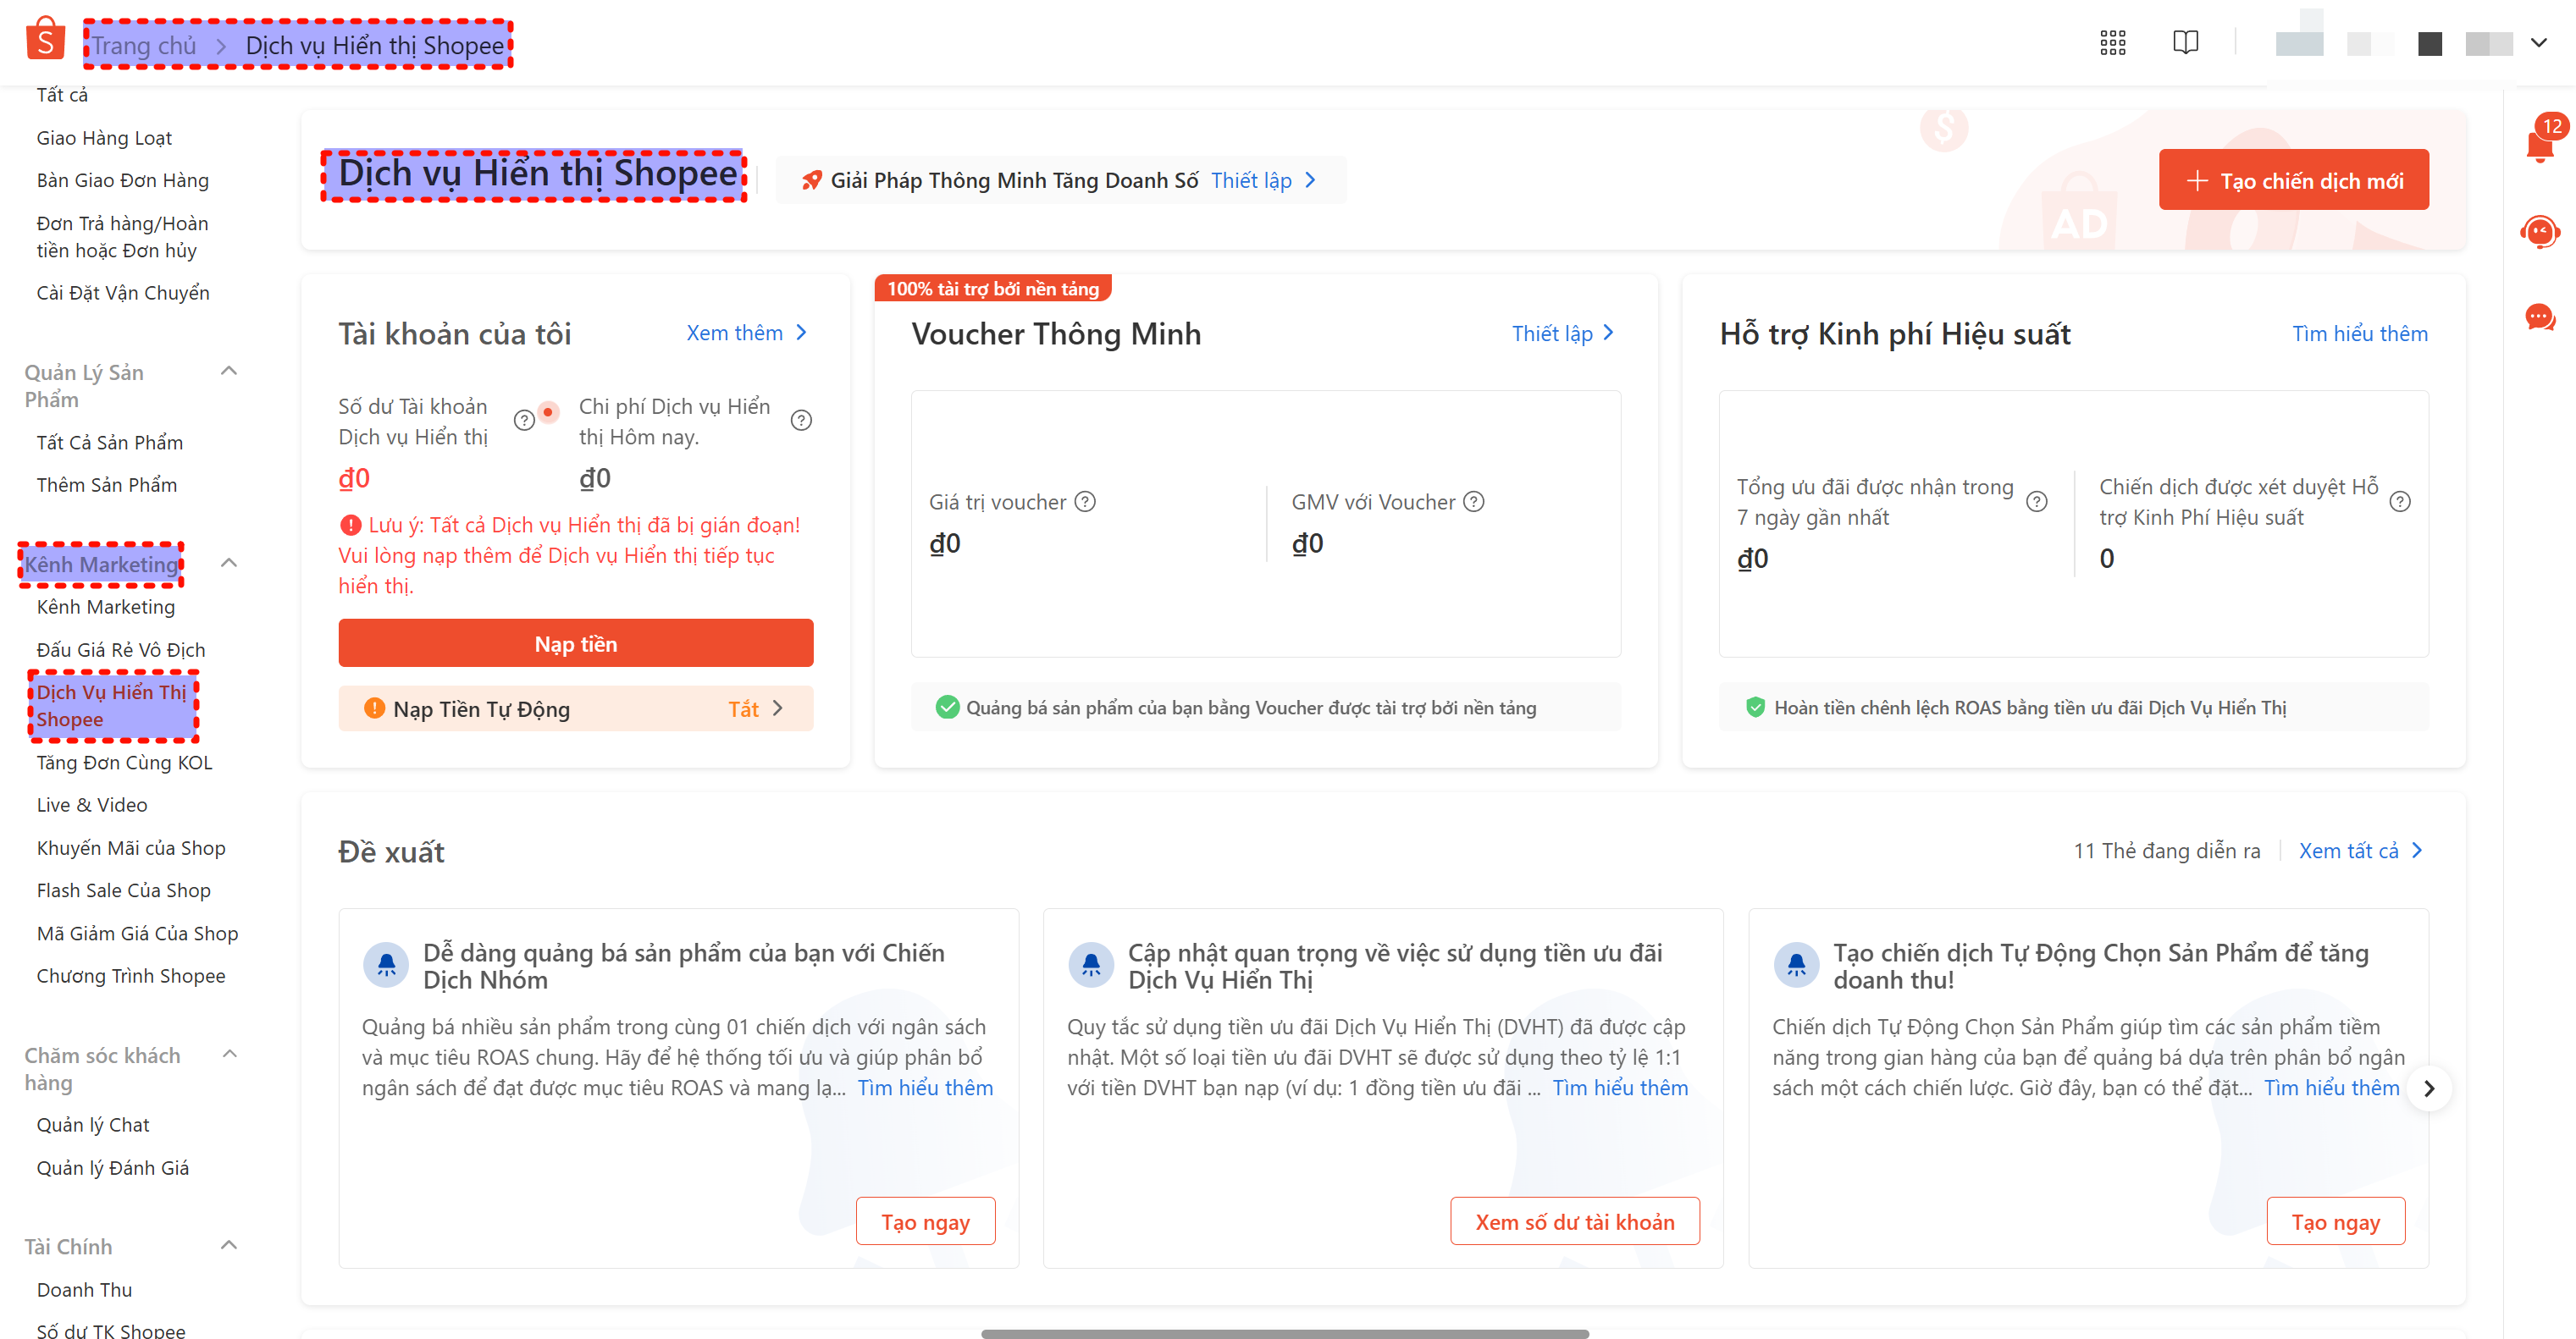
Task: Click the help icon beside GMV với Voucher
Action: coord(1474,502)
